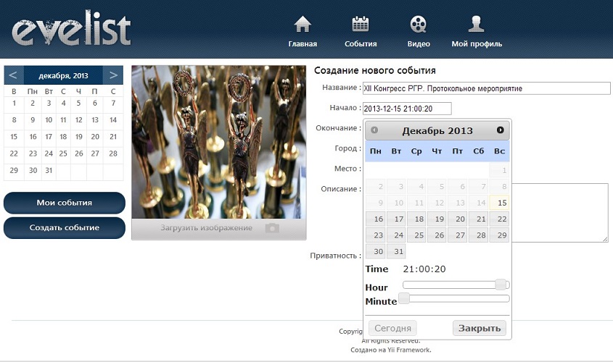Click the Сегодня button in datepicker
This screenshot has width=613, height=362.
click(392, 328)
